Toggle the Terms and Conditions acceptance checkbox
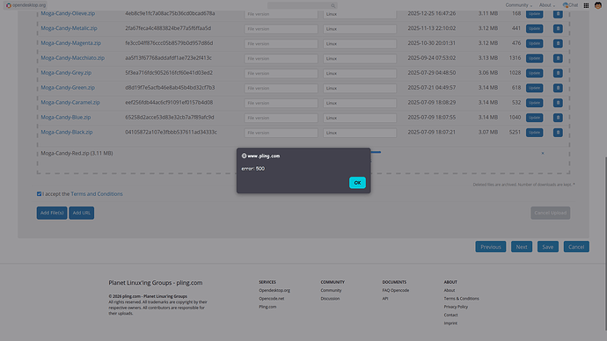The image size is (607, 341). pyautogui.click(x=39, y=193)
